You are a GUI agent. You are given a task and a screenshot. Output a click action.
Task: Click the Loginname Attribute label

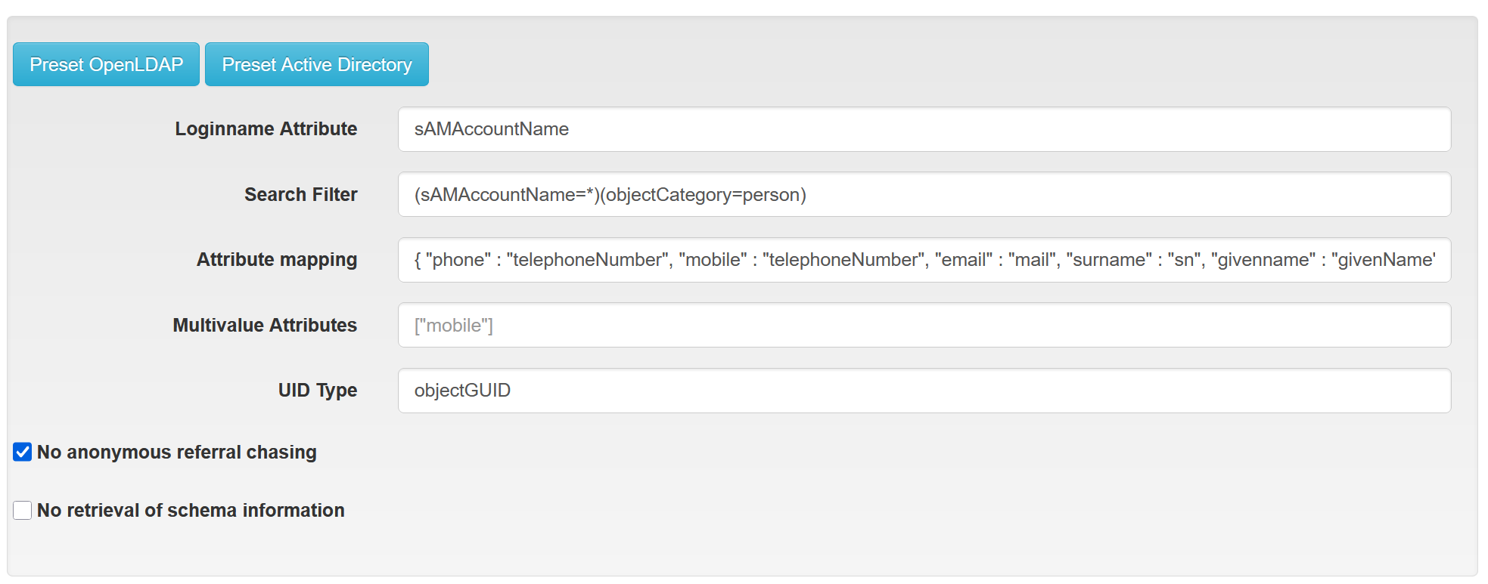click(266, 129)
